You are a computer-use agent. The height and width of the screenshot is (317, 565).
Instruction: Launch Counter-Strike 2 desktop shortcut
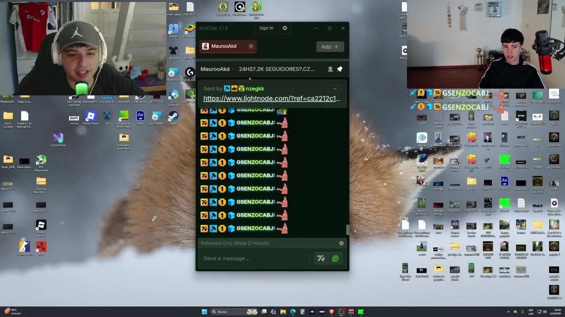(24, 249)
